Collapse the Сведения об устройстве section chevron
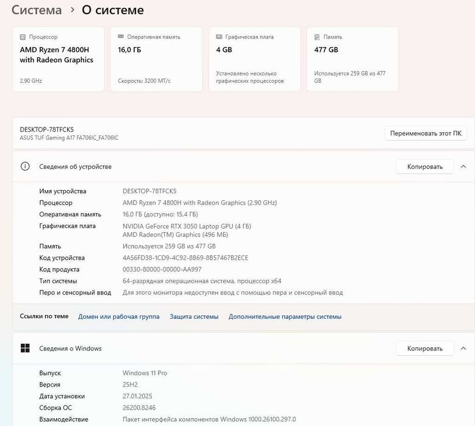475x426 pixels. pyautogui.click(x=463, y=166)
